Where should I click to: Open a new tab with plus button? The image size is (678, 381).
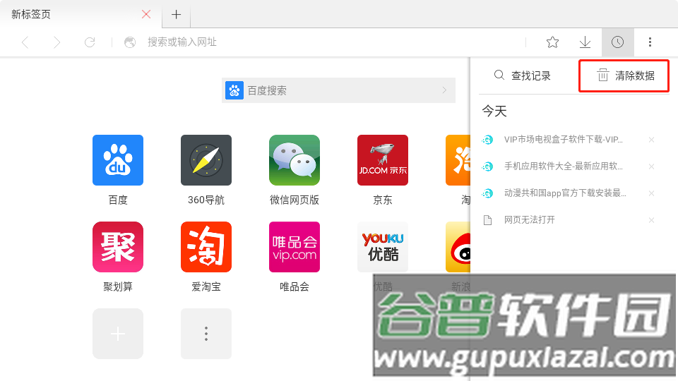(x=177, y=14)
